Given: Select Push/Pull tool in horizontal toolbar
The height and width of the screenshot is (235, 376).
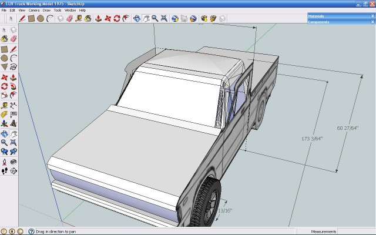Looking at the screenshot, I should pos(98,18).
